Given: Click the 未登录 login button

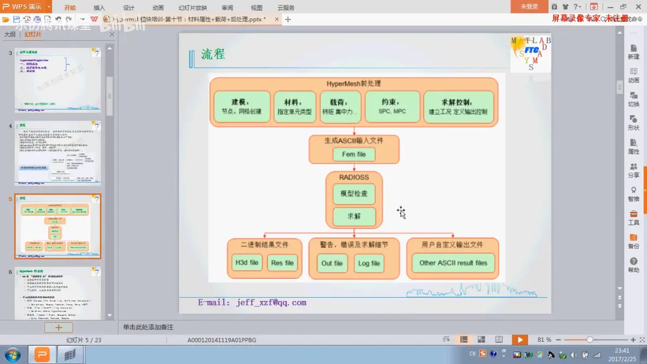Looking at the screenshot, I should [x=529, y=7].
